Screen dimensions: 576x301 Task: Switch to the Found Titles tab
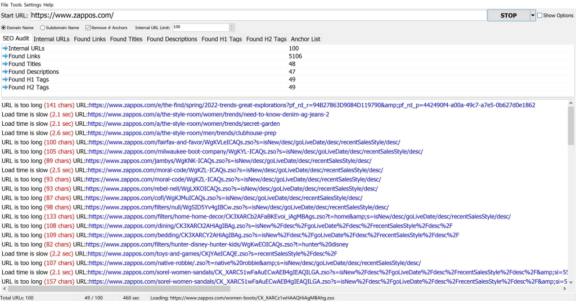126,39
